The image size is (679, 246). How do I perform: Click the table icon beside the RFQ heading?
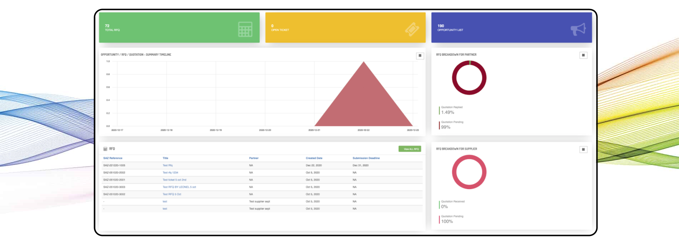click(105, 149)
